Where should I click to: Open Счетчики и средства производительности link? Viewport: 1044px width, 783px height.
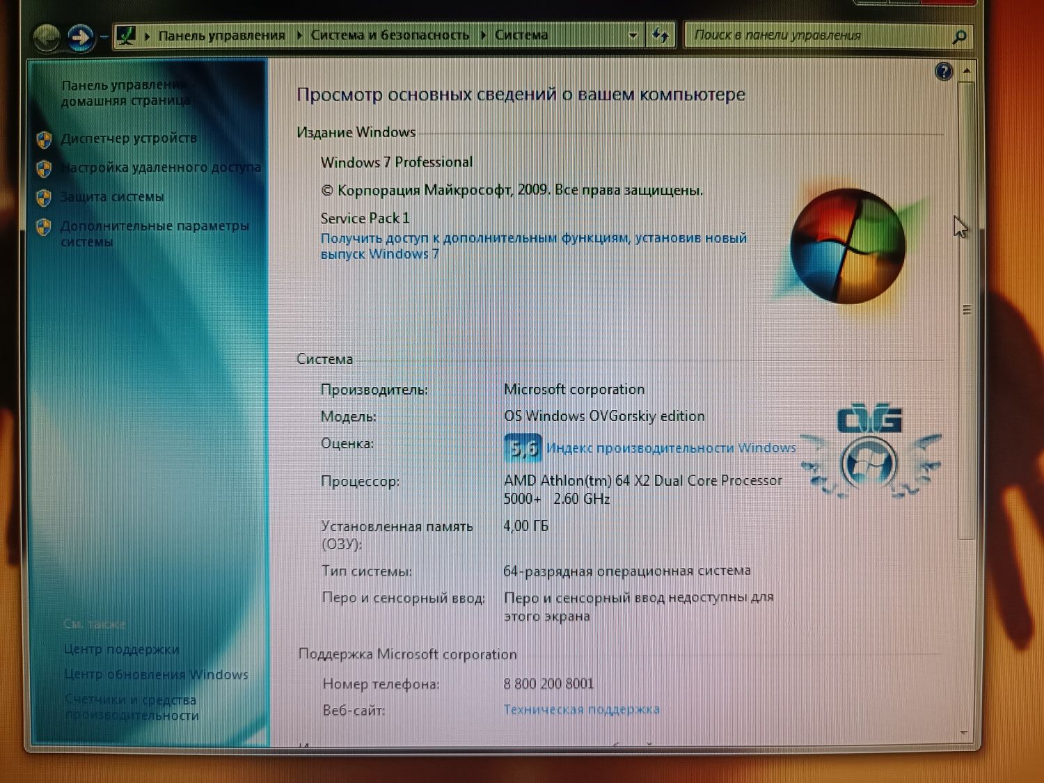132,707
